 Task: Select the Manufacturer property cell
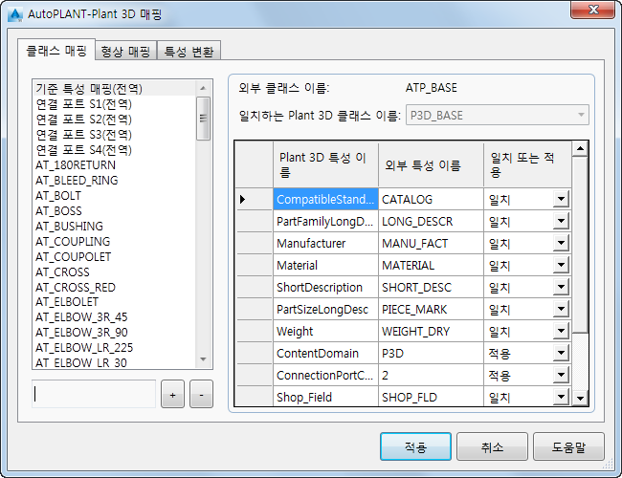point(325,243)
